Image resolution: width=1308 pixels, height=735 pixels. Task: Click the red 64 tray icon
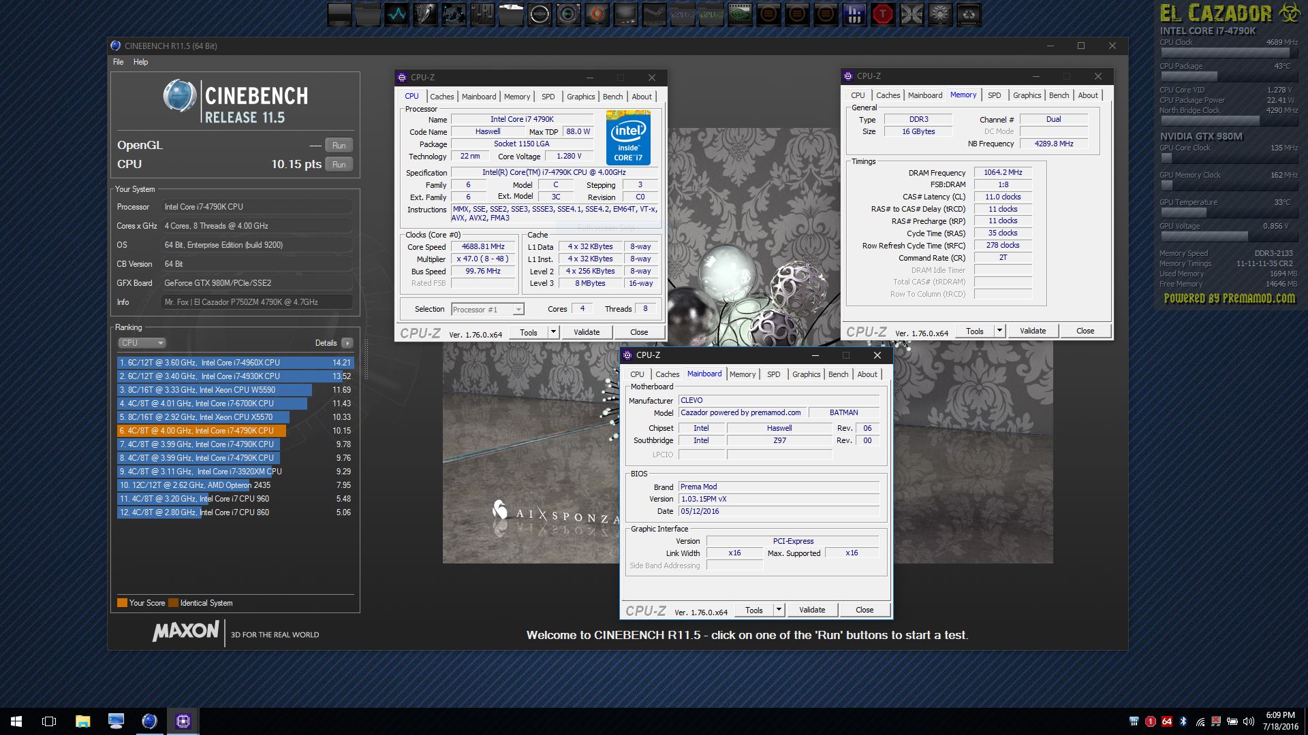pyautogui.click(x=1167, y=721)
